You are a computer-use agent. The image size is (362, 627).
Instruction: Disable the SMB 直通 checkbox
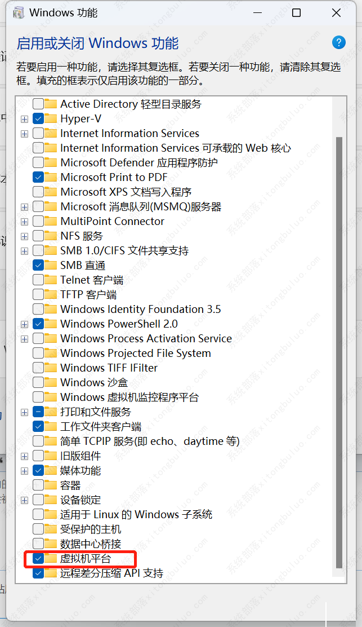(x=38, y=266)
